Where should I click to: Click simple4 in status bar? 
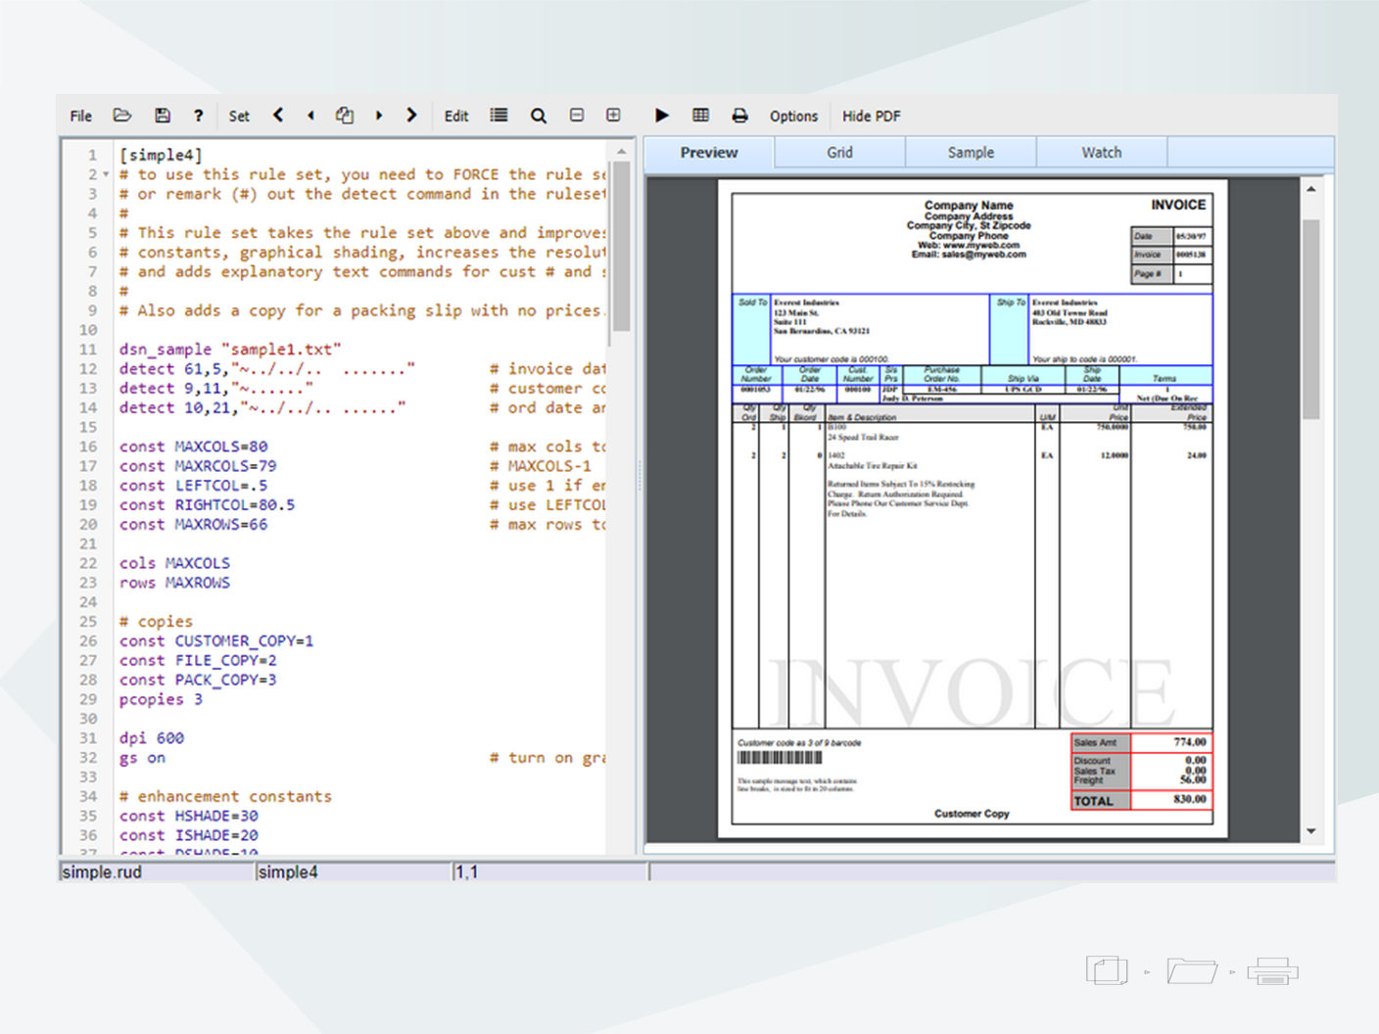[x=288, y=871]
